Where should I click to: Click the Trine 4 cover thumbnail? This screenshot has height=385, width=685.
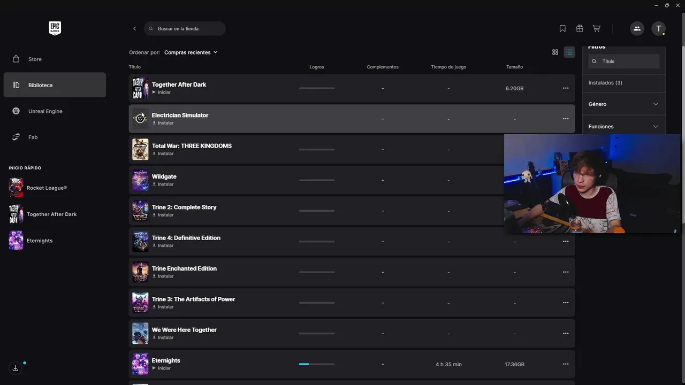(x=140, y=241)
